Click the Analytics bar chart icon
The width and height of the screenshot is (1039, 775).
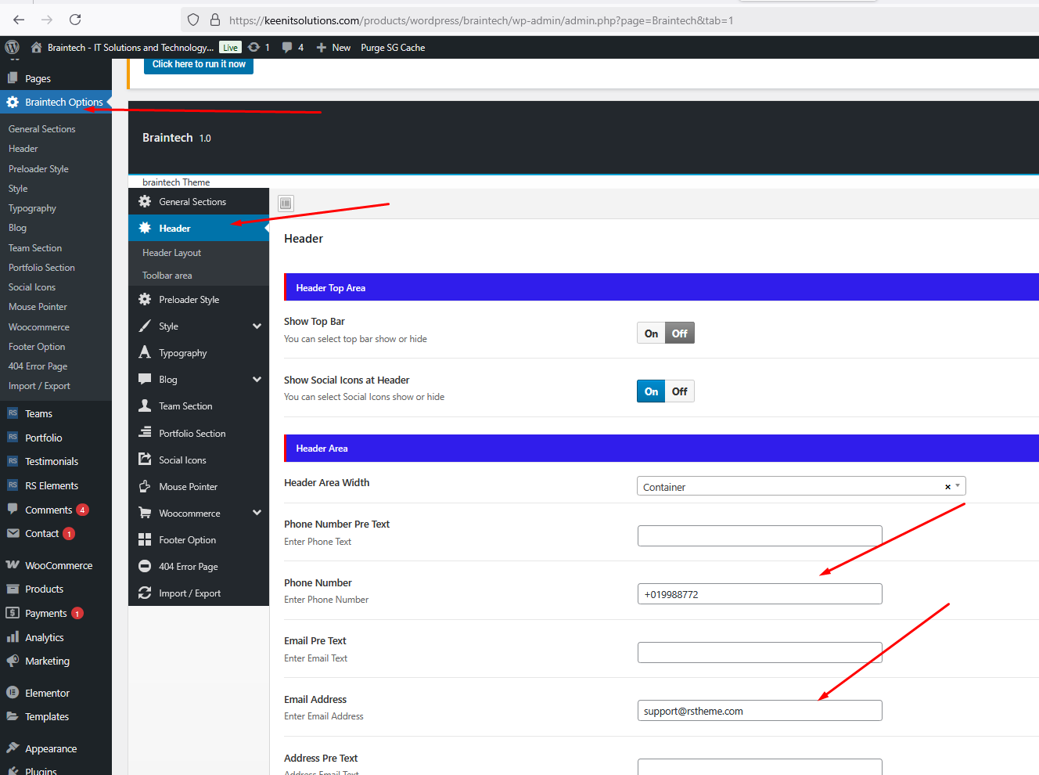click(13, 637)
